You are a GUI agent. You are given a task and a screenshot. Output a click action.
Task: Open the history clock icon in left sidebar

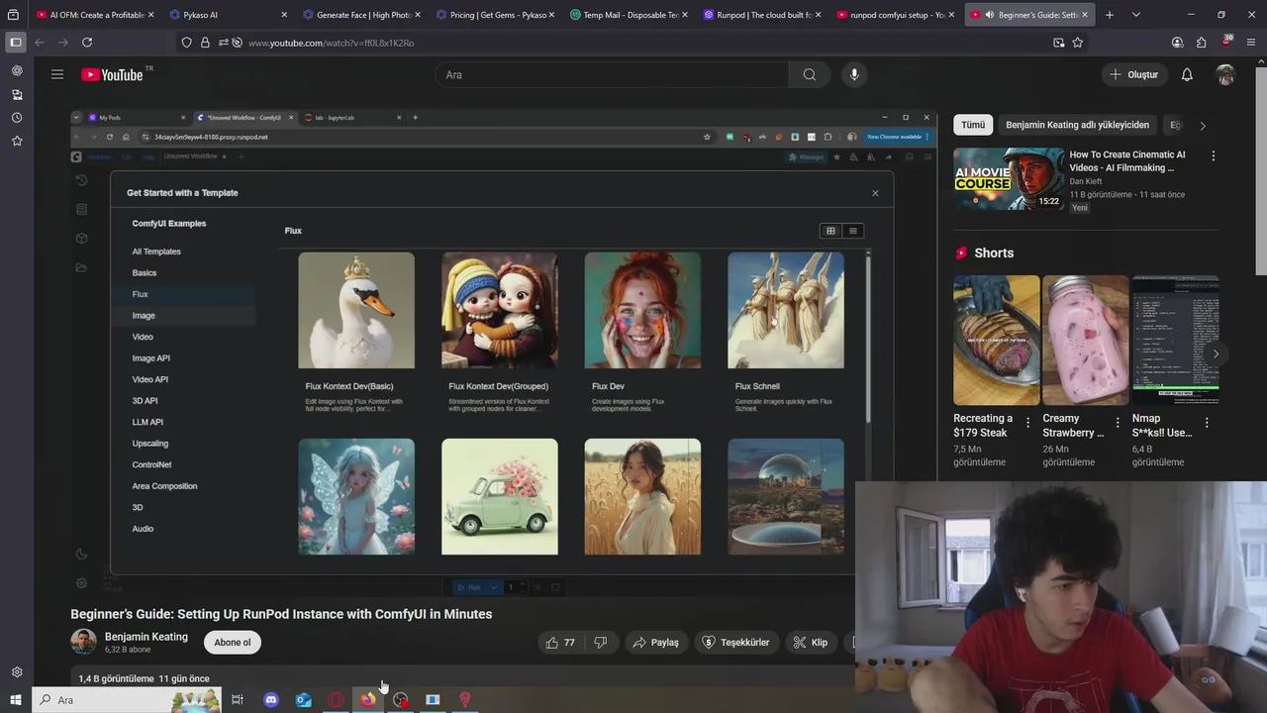pos(17,118)
